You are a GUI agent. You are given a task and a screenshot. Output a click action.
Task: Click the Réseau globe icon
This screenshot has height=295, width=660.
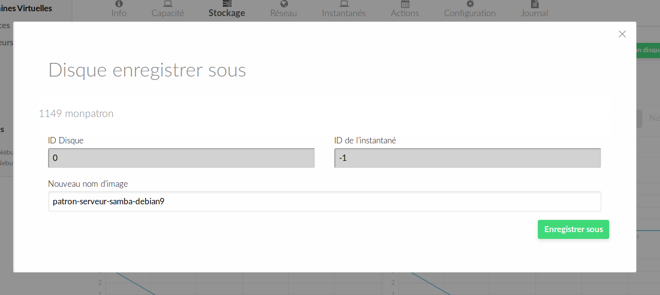coord(284,4)
